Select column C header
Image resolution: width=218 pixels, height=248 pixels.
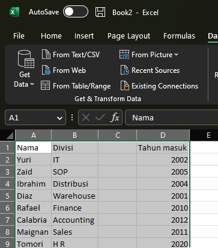click(118, 135)
